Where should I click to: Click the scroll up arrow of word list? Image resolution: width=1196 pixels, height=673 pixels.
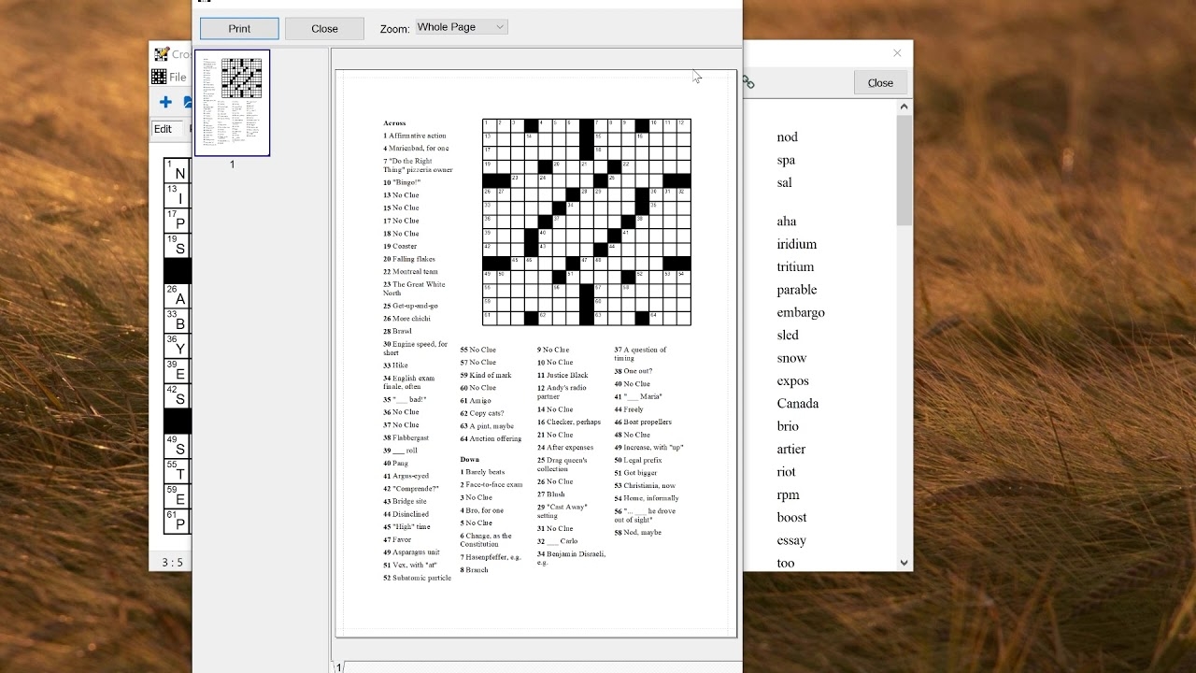tap(904, 107)
